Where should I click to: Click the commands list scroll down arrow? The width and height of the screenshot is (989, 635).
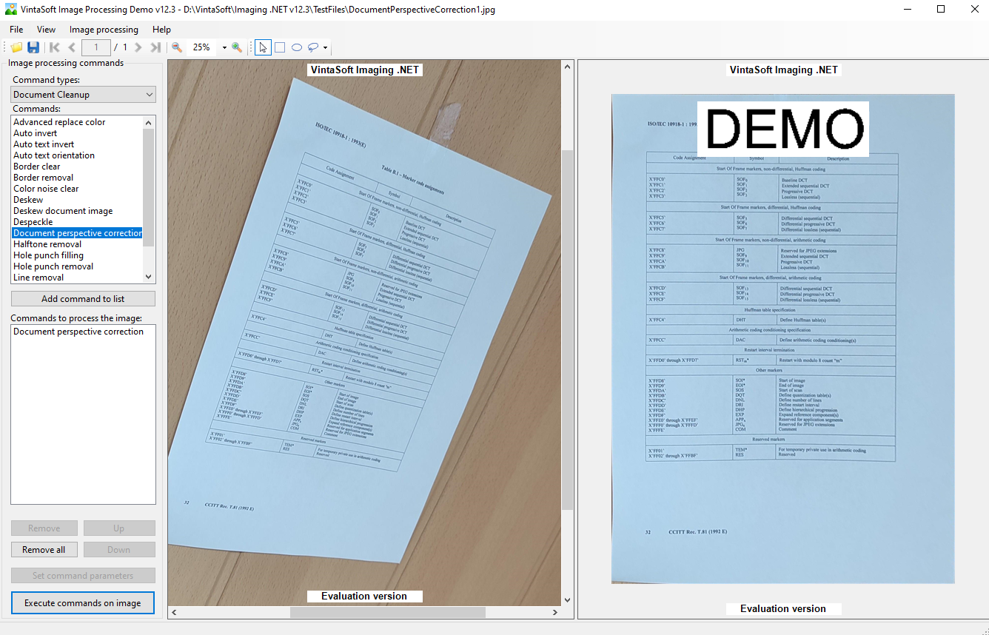(x=149, y=277)
